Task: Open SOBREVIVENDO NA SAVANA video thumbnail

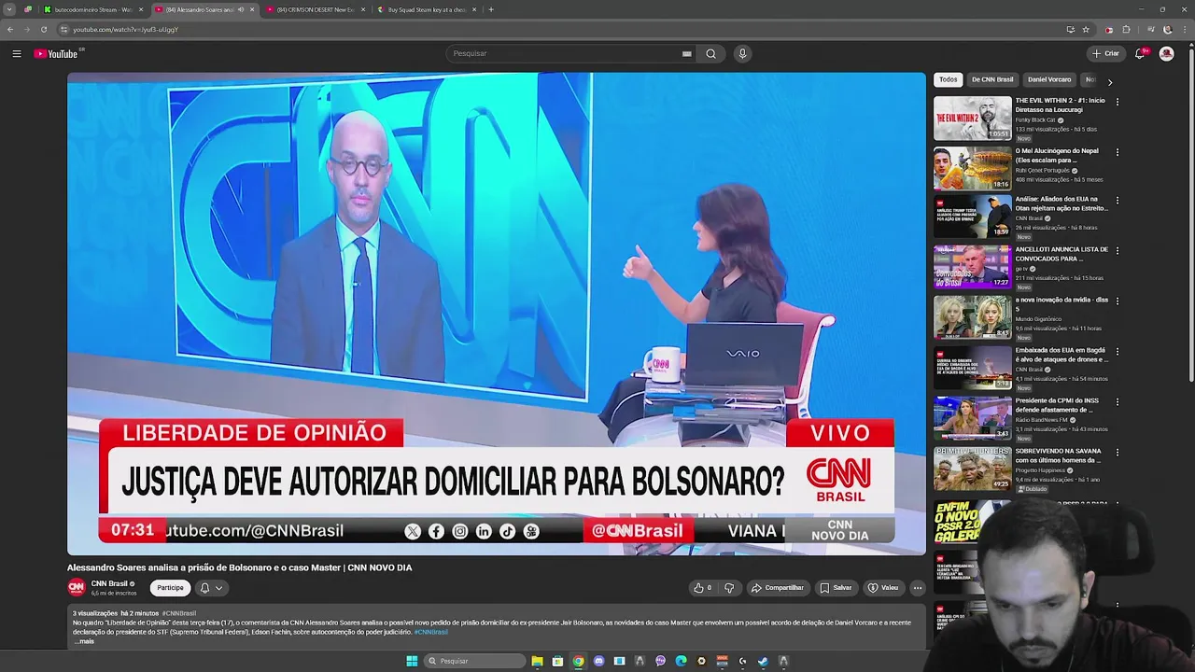Action: pyautogui.click(x=972, y=469)
